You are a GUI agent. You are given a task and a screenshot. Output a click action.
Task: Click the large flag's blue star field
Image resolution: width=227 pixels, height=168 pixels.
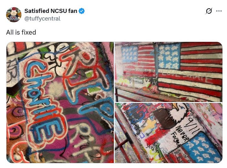tap(169, 56)
